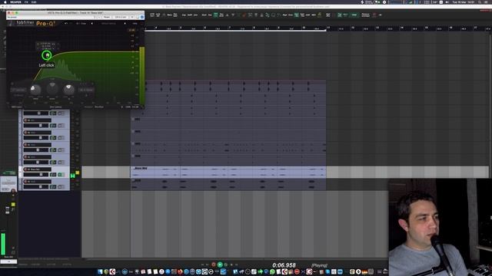Click MIDI Learn in Pro-Q bottom bar
The image size is (492, 276).
point(17,107)
